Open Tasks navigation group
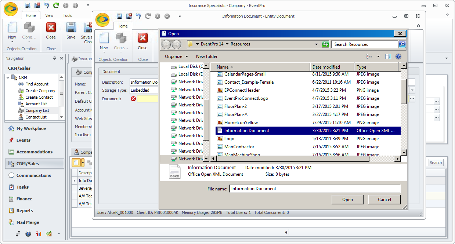The width and height of the screenshot is (455, 244). [x=35, y=187]
